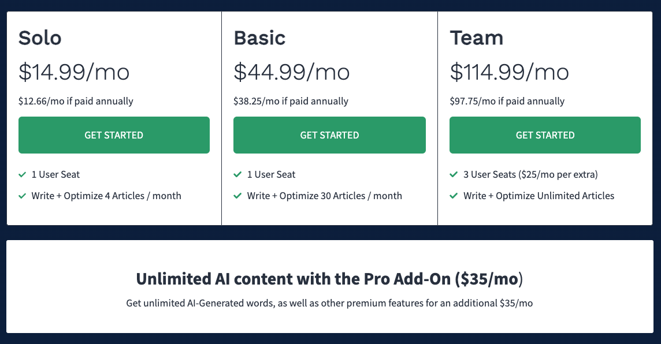
Task: Click checkmark next to Unlimited Articles
Action: pos(454,196)
